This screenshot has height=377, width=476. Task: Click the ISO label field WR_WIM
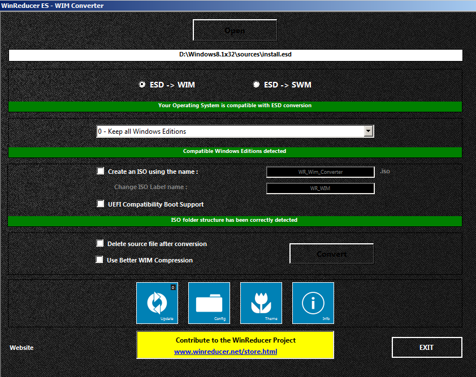coord(321,188)
